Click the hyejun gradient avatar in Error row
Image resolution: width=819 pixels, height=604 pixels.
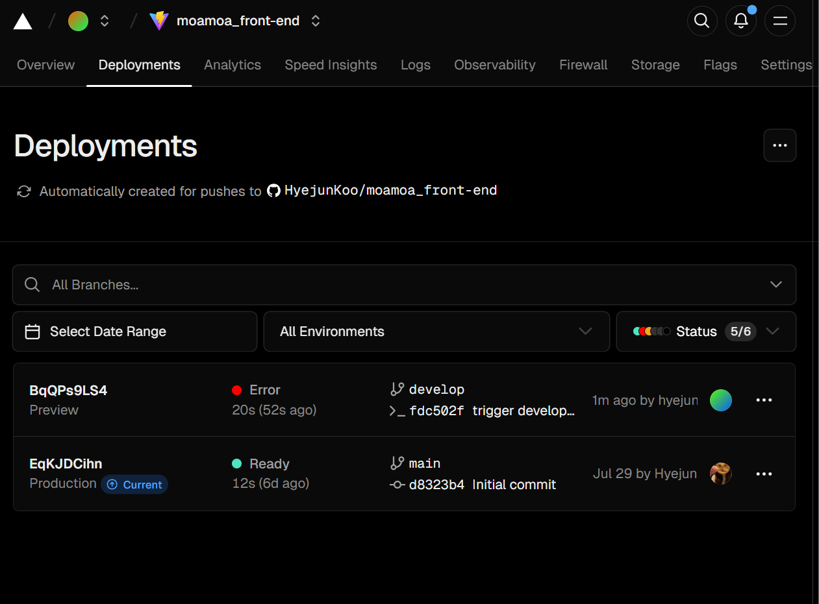[721, 400]
